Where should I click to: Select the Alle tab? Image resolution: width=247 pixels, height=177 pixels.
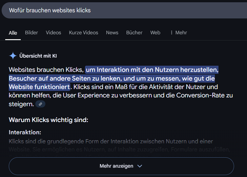pyautogui.click(x=13, y=33)
